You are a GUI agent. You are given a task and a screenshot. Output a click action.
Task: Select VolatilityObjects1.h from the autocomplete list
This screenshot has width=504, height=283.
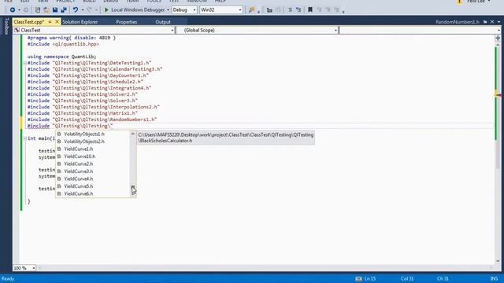pyautogui.click(x=84, y=134)
